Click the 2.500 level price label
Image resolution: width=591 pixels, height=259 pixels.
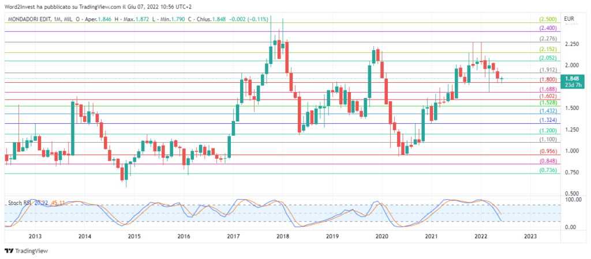click(547, 20)
